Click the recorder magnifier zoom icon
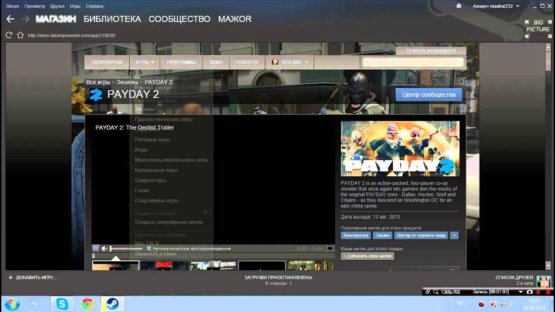Image resolution: width=555 pixels, height=312 pixels. pyautogui.click(x=436, y=292)
